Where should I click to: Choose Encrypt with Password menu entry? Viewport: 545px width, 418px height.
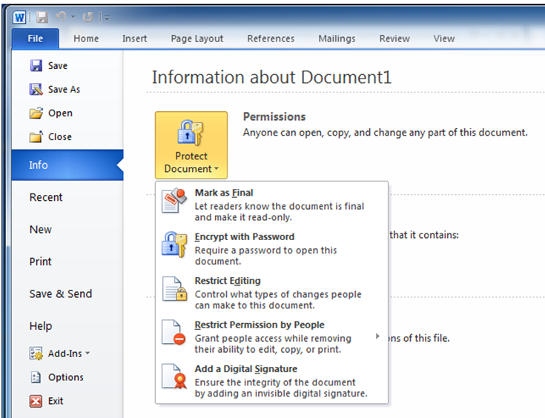271,248
